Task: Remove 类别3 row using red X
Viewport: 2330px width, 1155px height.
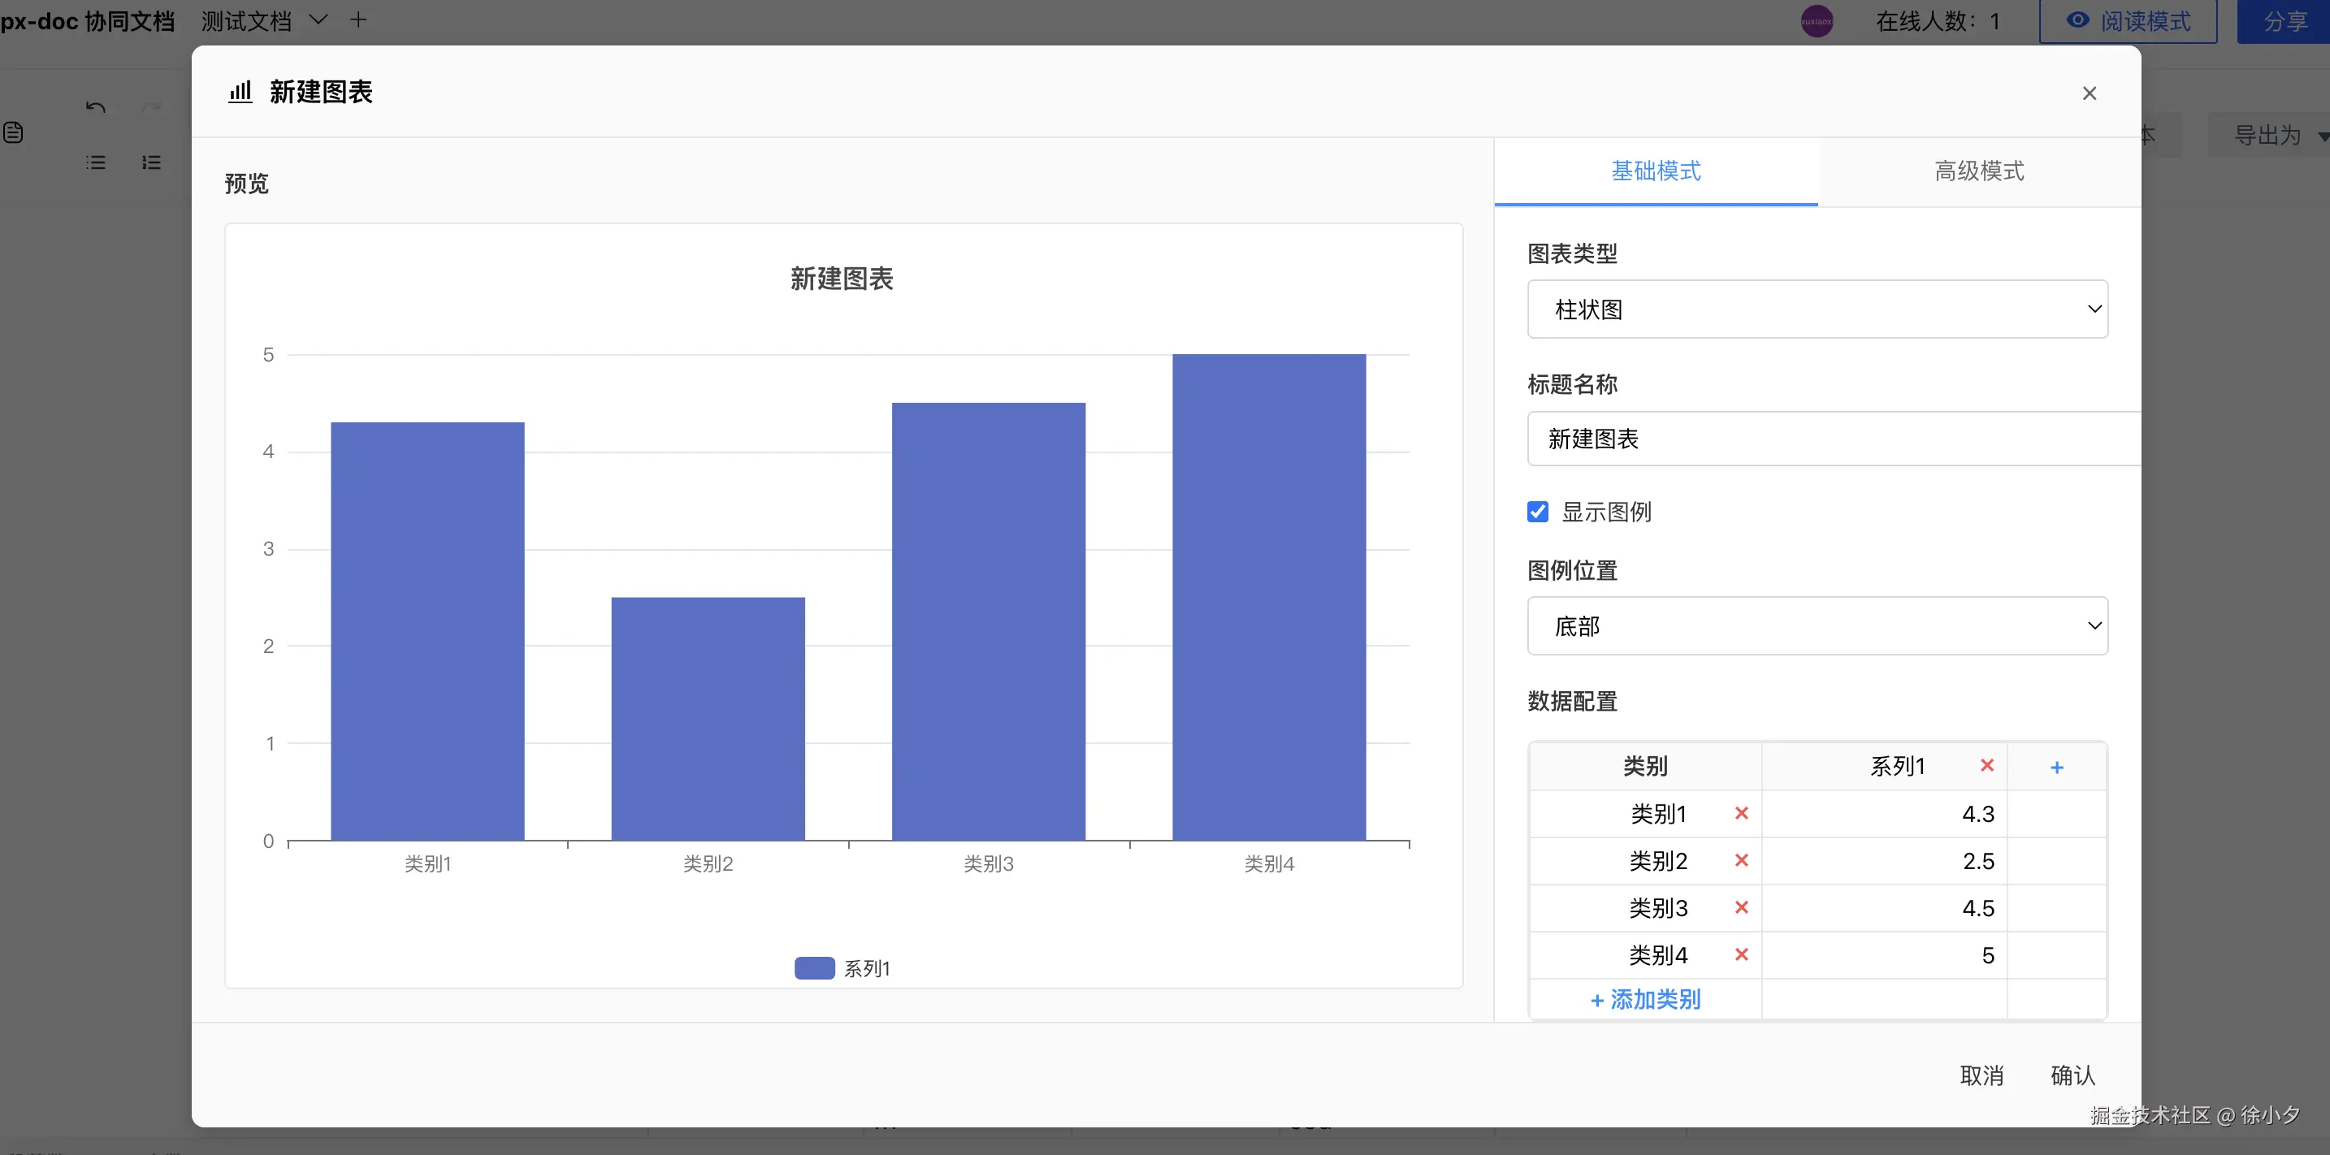Action: 1741,907
